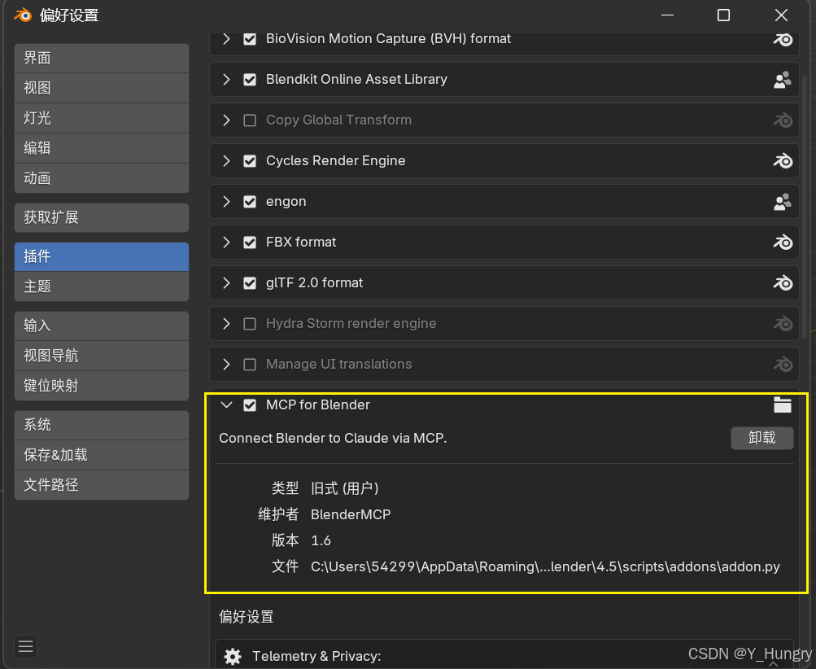The image size is (816, 669).
Task: Click the 卸载 (Uninstall) button
Action: [761, 438]
